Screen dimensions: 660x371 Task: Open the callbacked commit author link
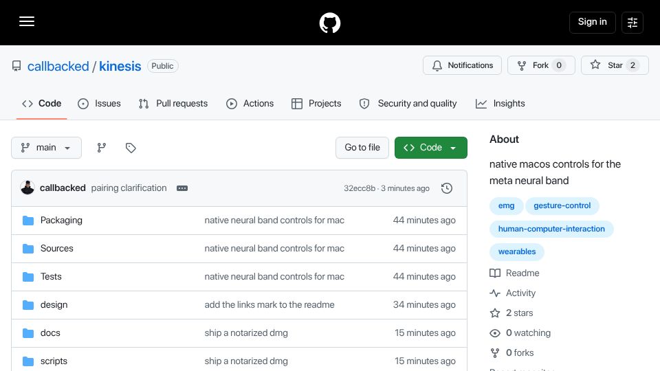(63, 188)
